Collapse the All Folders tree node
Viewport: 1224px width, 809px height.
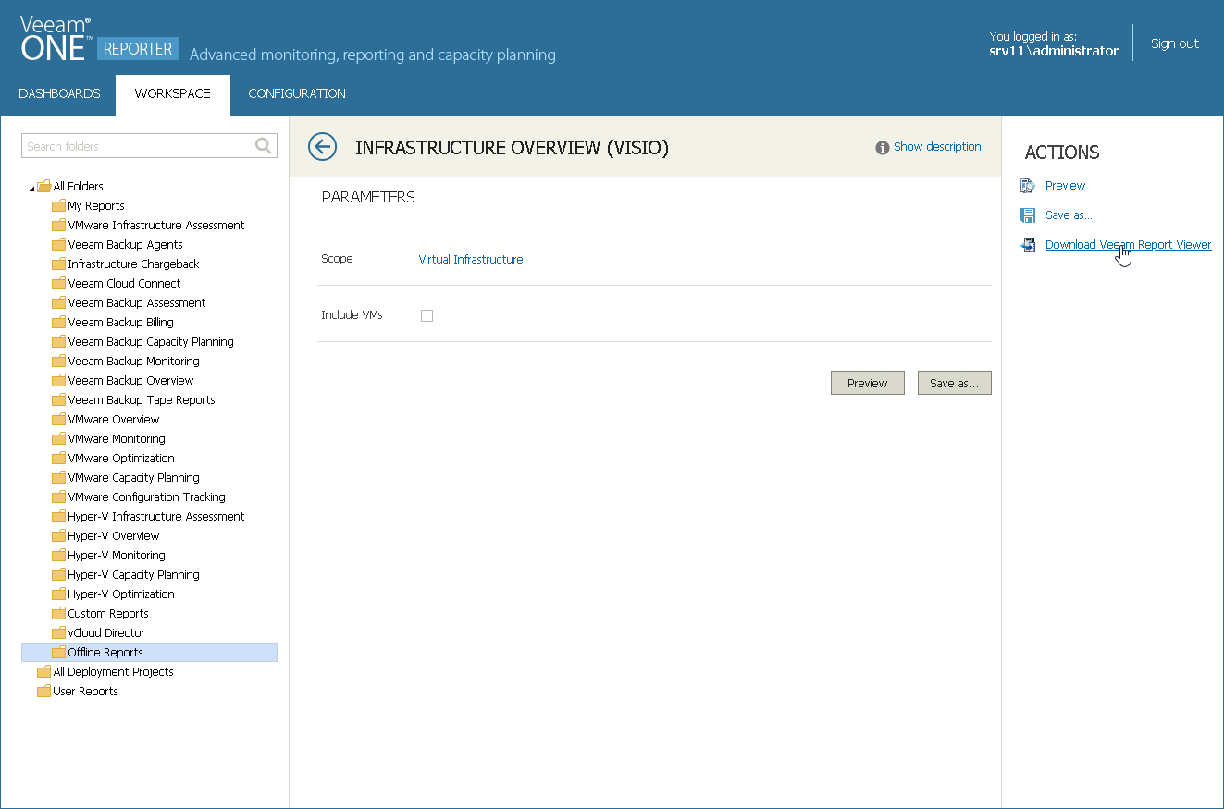coord(31,188)
